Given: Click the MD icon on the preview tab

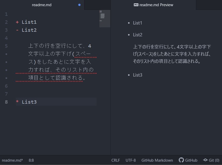Looking at the screenshot, I should coord(136,5).
